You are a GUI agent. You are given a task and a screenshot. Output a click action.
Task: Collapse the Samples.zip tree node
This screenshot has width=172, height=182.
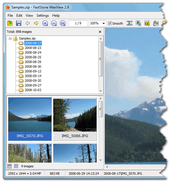[x=10, y=38]
